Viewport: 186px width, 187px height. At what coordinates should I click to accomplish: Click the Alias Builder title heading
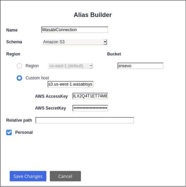(93, 15)
